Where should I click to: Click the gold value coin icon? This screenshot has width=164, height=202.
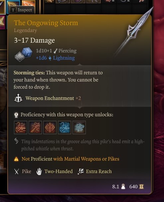141,186
